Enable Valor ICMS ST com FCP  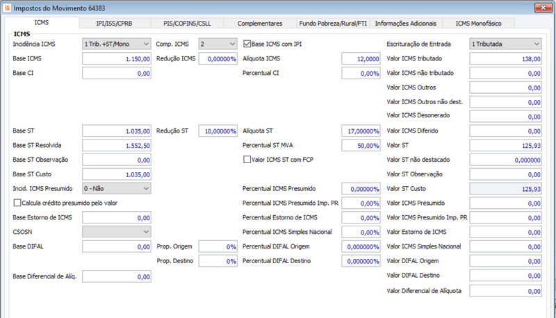point(247,160)
